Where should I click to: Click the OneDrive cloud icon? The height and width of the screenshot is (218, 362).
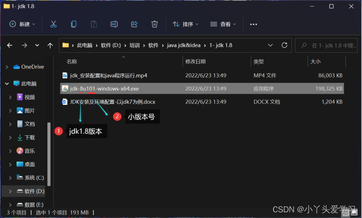(17, 67)
